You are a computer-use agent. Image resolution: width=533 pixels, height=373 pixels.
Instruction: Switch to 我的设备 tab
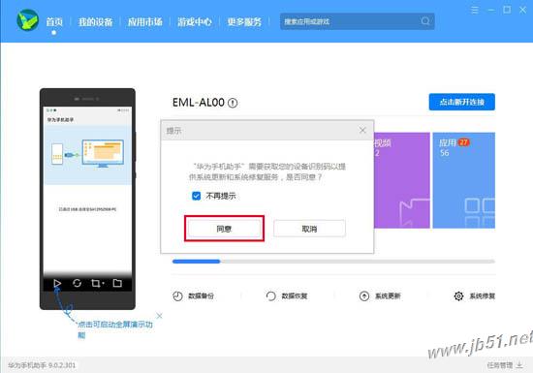point(96,21)
